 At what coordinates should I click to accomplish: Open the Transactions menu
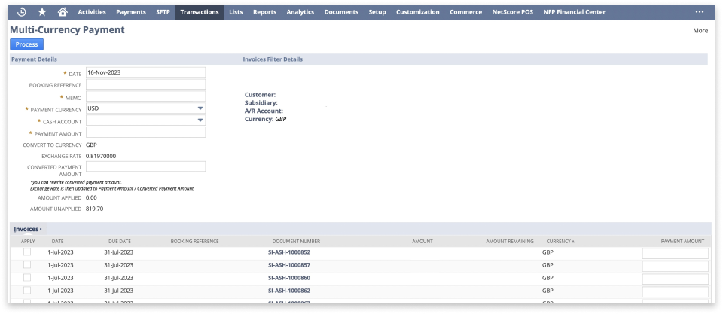pyautogui.click(x=200, y=12)
